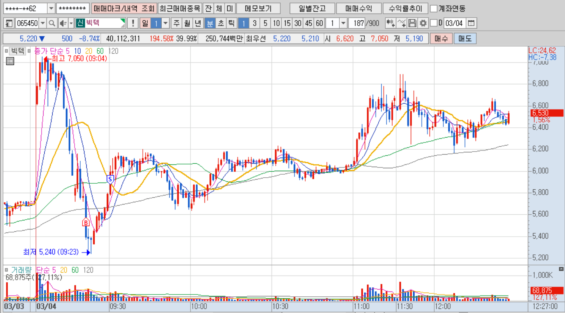Switch to the 일별잔고 tab
Viewport: 565px width, 313px height.
[x=312, y=8]
